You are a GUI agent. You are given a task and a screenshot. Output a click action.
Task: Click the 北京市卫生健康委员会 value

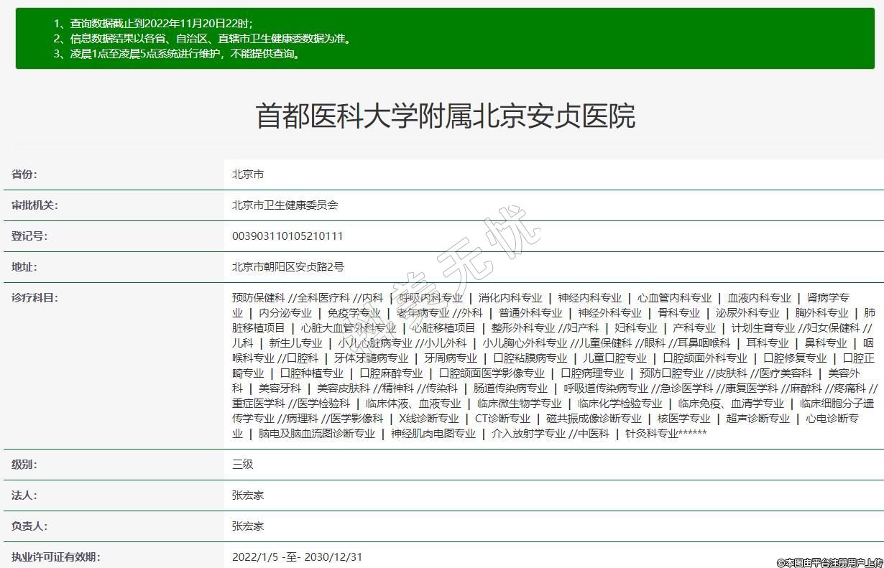click(285, 205)
